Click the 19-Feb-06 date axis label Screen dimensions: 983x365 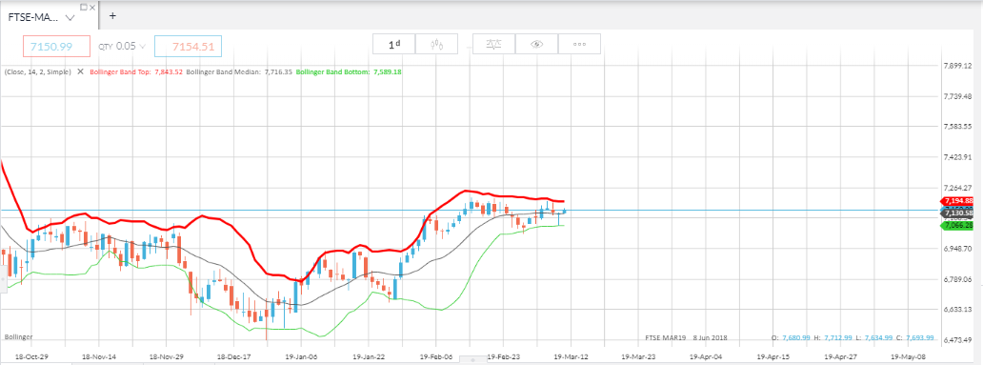(435, 355)
